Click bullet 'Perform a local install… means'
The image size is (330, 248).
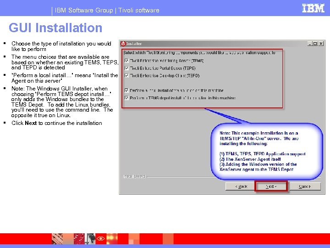(x=65, y=78)
